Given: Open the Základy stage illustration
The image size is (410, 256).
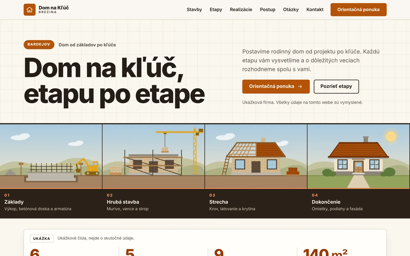Looking at the screenshot, I should point(51,156).
